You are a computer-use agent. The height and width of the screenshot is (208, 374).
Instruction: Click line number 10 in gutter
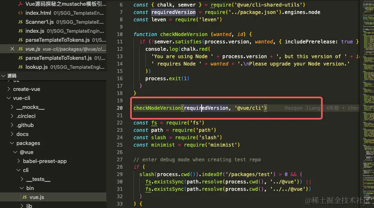tap(120, 34)
